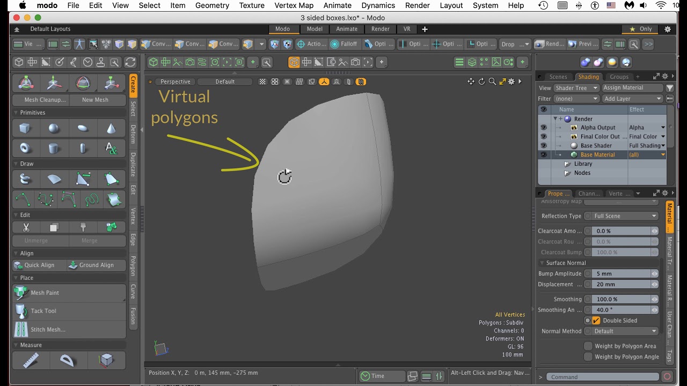This screenshot has height=386, width=687.
Task: Enable Weight by Polygon Area
Action: point(588,346)
